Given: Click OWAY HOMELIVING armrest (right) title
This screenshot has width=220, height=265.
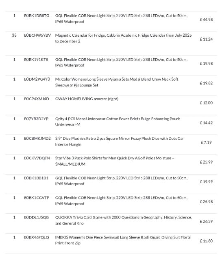Looking at the screenshot, I should 87,99.
